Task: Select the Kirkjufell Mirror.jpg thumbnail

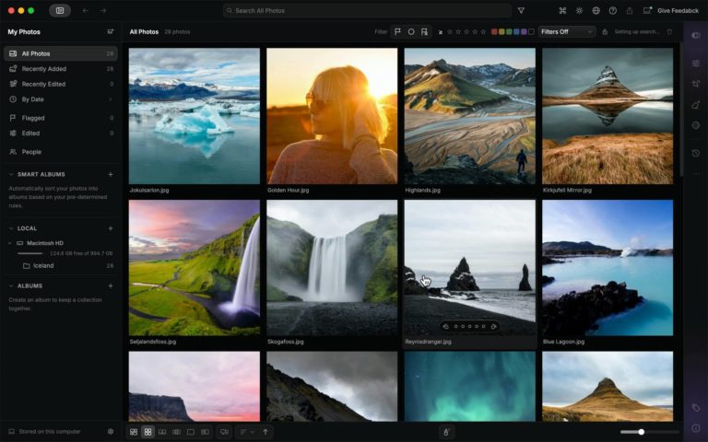Action: 608,116
